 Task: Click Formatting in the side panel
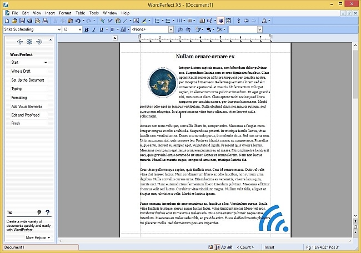(29, 98)
